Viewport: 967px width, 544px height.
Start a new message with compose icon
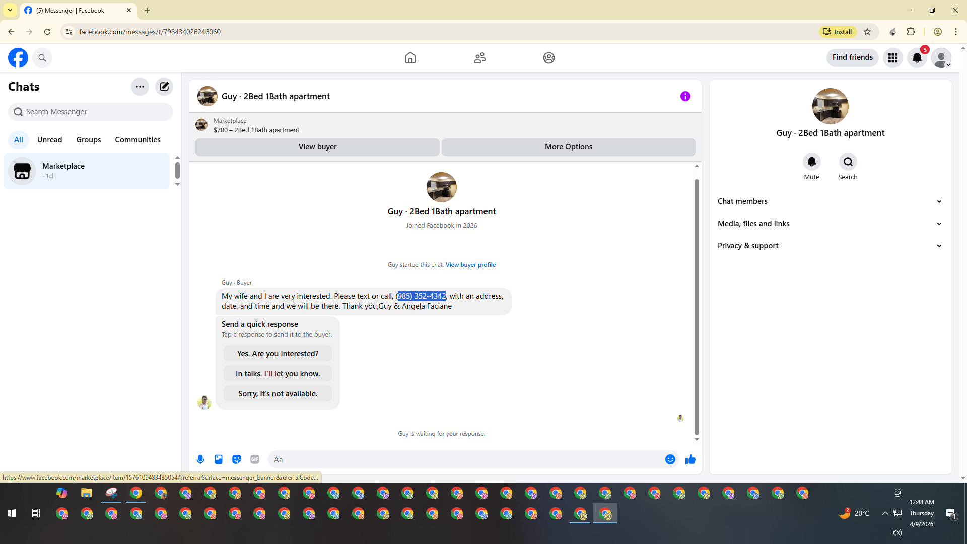[164, 87]
